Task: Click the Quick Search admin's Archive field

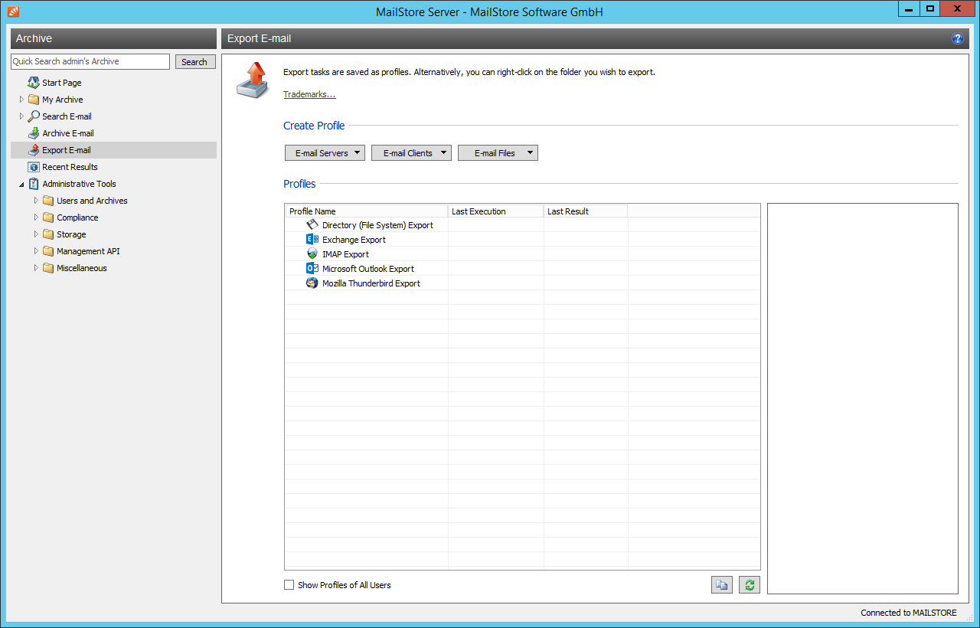Action: tap(90, 61)
